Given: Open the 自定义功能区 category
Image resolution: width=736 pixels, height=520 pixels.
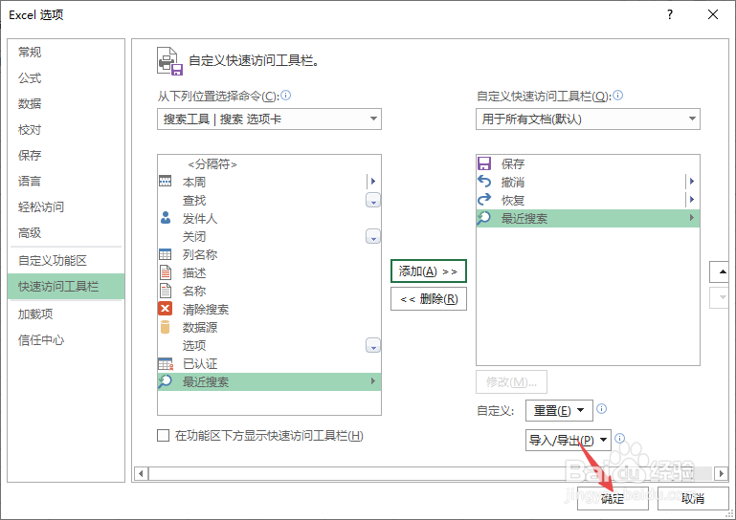Looking at the screenshot, I should [x=66, y=261].
